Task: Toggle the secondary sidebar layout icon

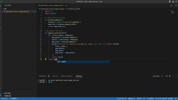Action: (x=176, y=2)
